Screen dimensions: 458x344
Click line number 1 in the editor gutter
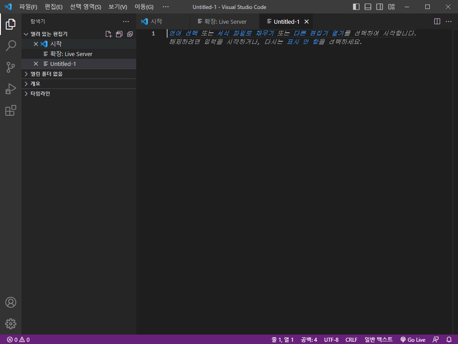click(153, 34)
